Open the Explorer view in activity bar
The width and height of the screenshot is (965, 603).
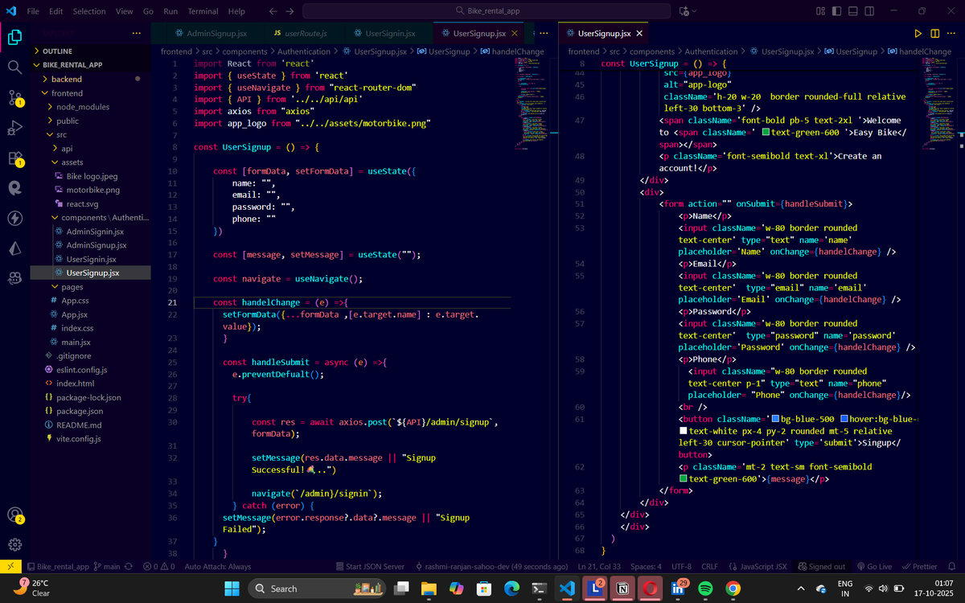[x=14, y=37]
